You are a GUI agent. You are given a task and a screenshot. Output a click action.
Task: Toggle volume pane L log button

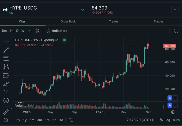click(175, 105)
